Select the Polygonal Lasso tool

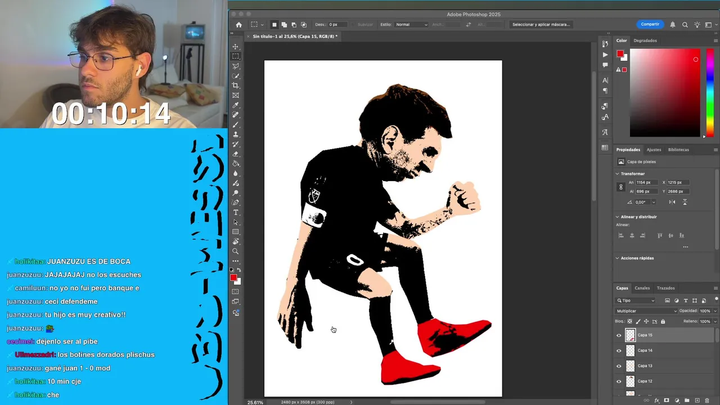tap(236, 66)
